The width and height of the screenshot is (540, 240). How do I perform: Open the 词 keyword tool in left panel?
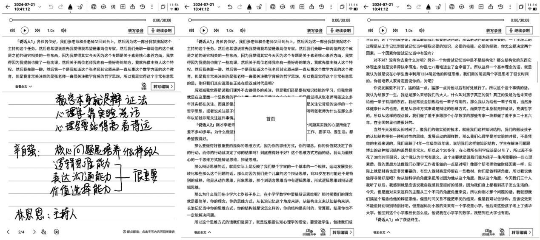click(x=114, y=7)
